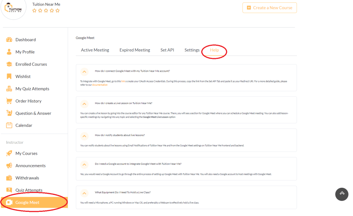
Task: Collapse the 'need a Google account' FAQ
Action: 84,164
